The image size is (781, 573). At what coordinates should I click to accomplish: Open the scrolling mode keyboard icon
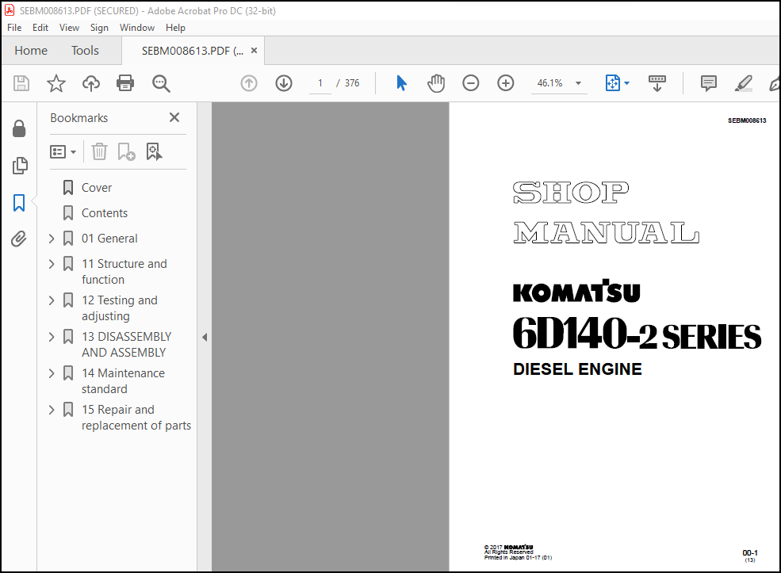(x=657, y=83)
